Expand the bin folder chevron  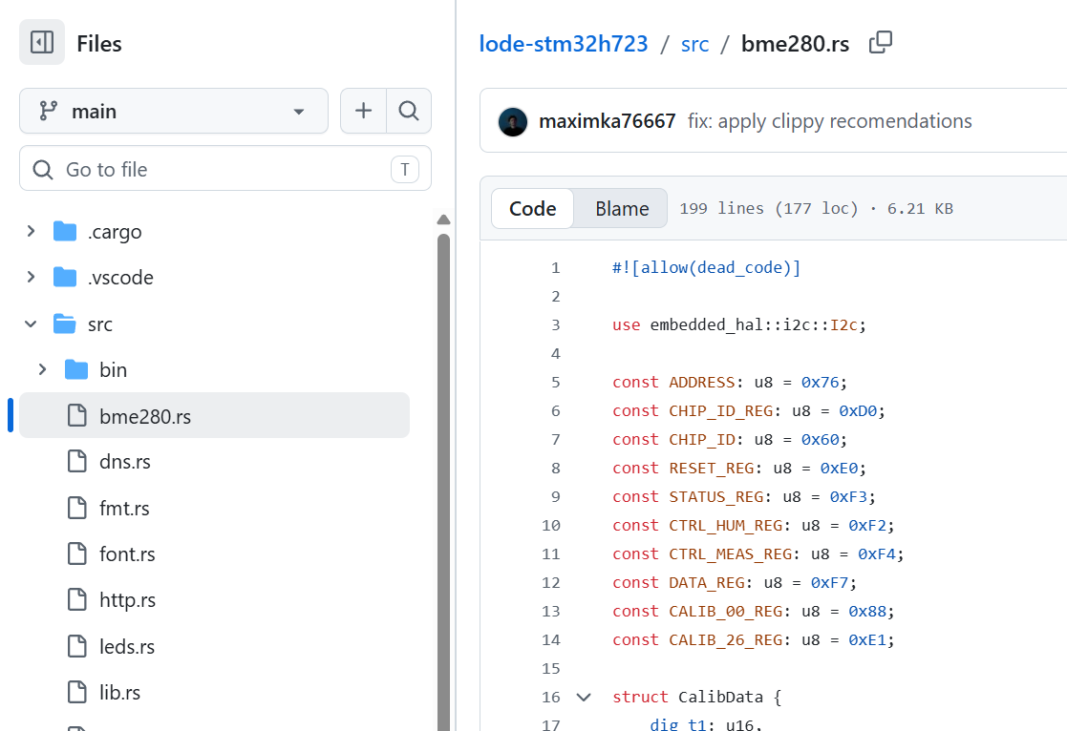42,369
